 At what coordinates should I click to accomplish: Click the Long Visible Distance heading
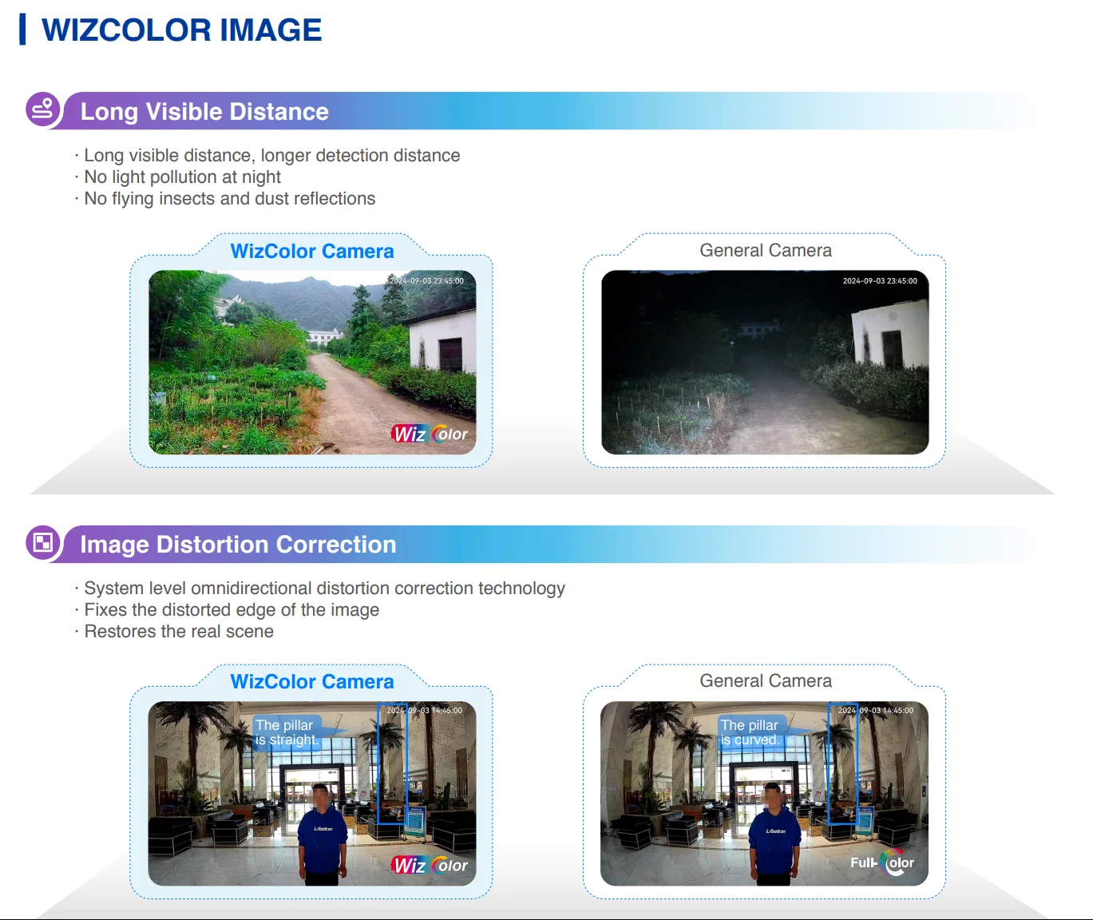[204, 112]
